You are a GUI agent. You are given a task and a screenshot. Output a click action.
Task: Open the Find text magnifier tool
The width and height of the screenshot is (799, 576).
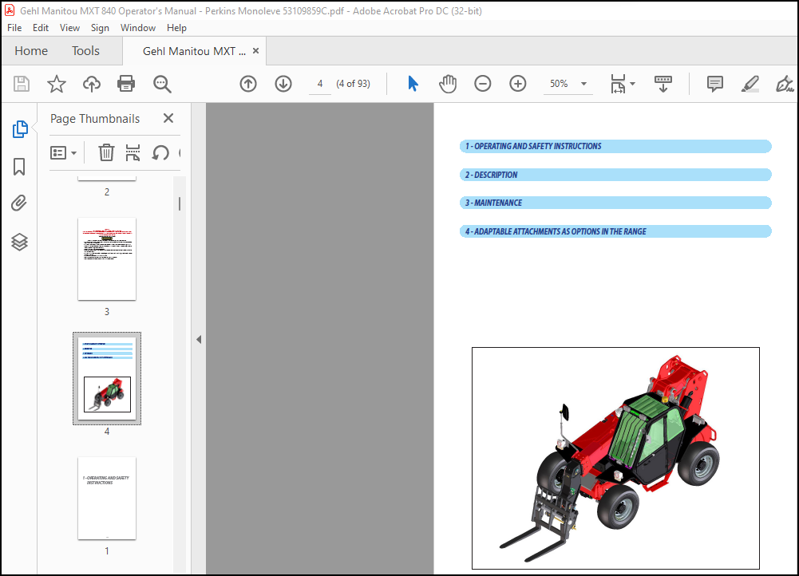point(162,84)
